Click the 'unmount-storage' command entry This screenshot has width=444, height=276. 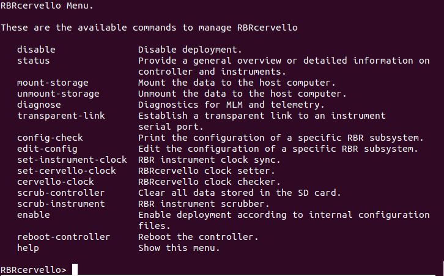(x=57, y=94)
